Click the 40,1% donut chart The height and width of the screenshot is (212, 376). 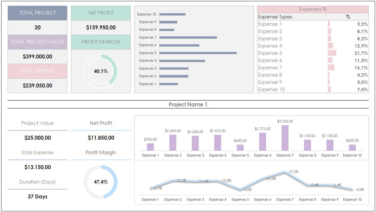[101, 72]
